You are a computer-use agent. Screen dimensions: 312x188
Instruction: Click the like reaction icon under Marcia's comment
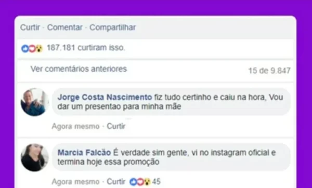(x=133, y=182)
